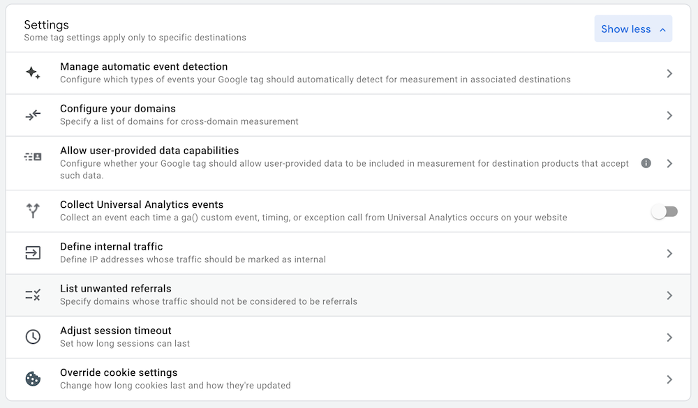
Task: Open the List unwanted referrals setting
Action: point(115,289)
